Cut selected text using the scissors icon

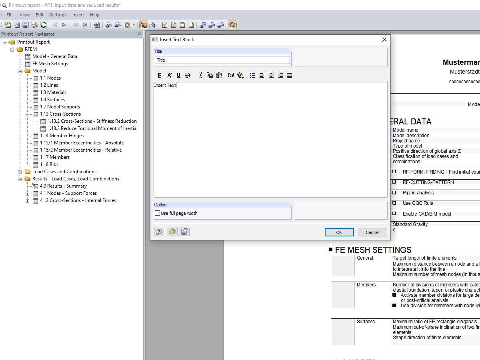point(200,75)
